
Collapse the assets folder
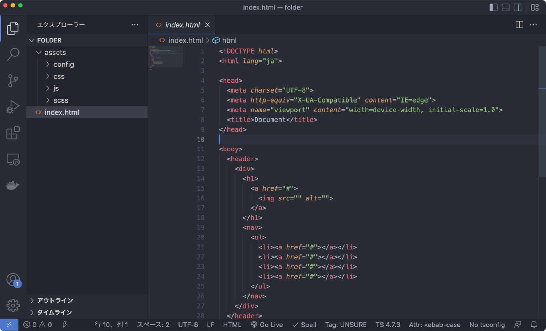tap(55, 52)
